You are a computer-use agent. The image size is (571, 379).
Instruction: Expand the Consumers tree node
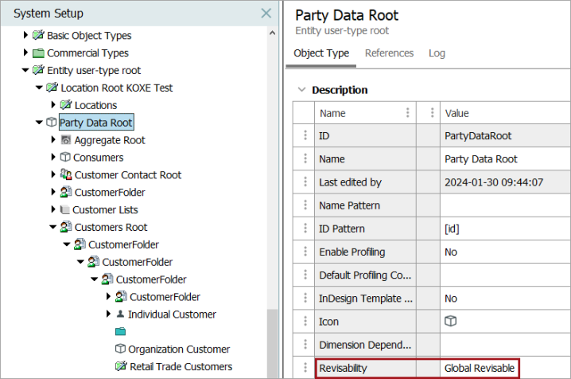click(53, 157)
